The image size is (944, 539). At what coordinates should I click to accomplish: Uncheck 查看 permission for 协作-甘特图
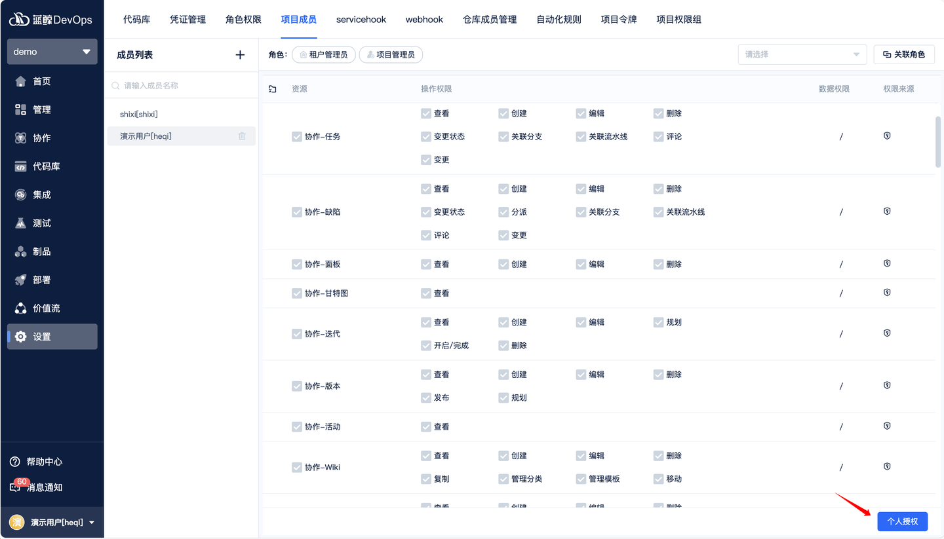click(425, 293)
